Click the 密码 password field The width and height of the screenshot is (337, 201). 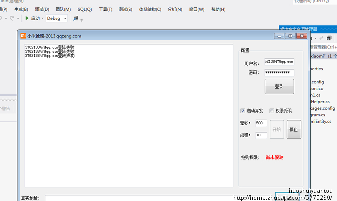coord(279,73)
